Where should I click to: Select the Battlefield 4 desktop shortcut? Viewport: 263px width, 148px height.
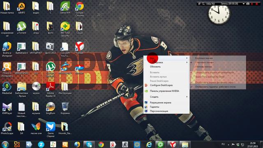pyautogui.click(x=21, y=48)
